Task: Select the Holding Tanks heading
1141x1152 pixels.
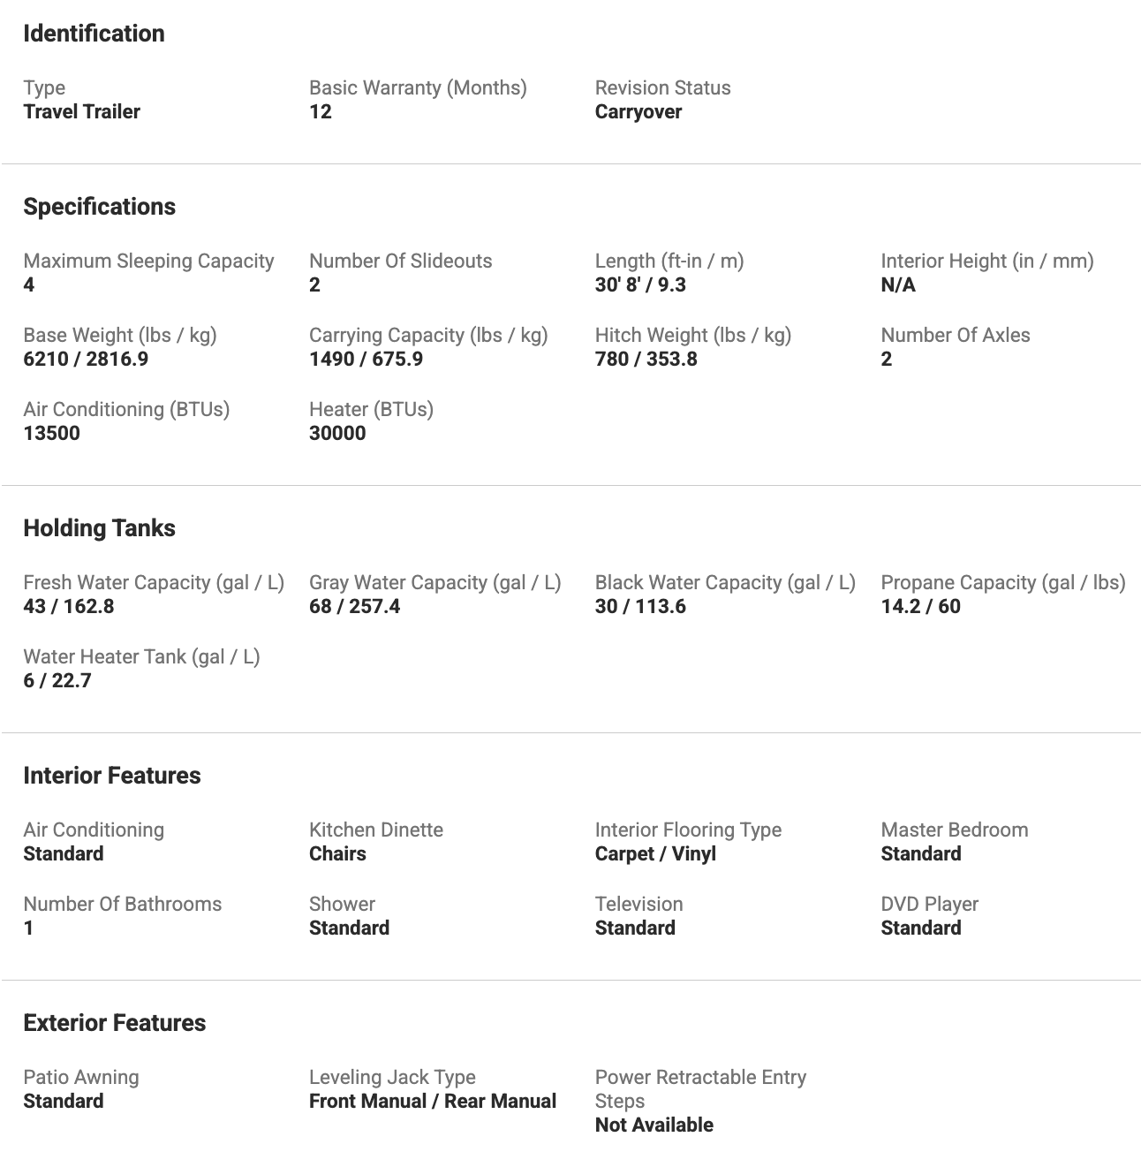Action: click(99, 528)
